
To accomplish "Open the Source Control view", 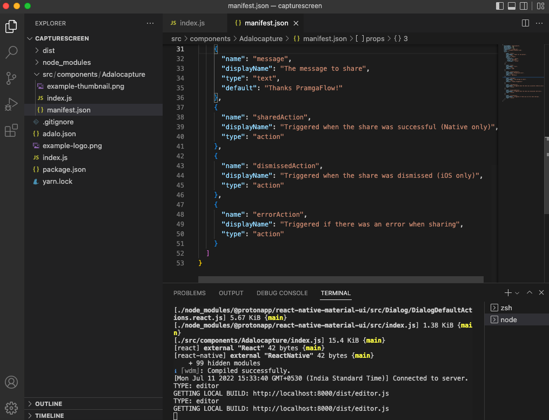I will pos(11,78).
